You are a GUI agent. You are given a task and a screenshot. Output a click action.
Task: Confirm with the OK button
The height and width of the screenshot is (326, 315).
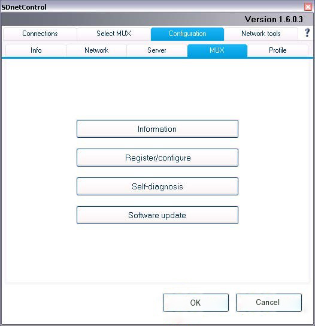195,303
